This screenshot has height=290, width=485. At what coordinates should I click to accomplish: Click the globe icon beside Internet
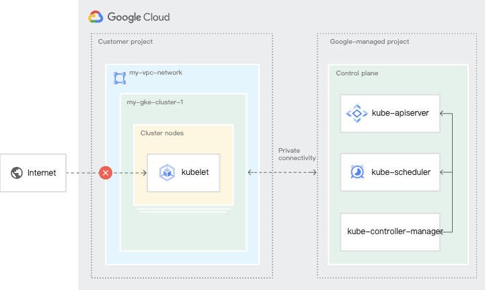coord(17,173)
